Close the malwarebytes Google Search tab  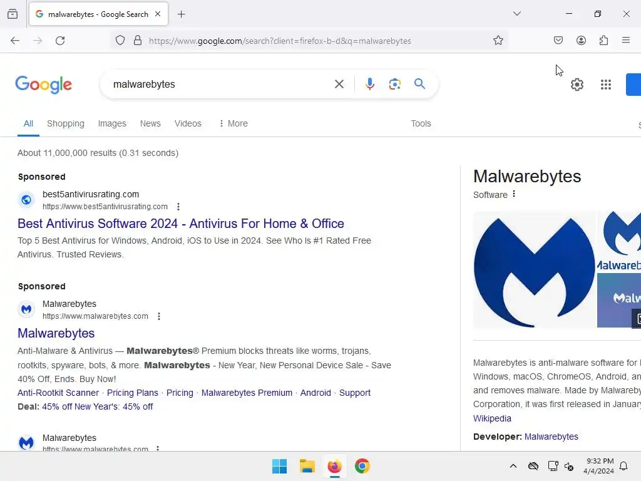click(158, 14)
